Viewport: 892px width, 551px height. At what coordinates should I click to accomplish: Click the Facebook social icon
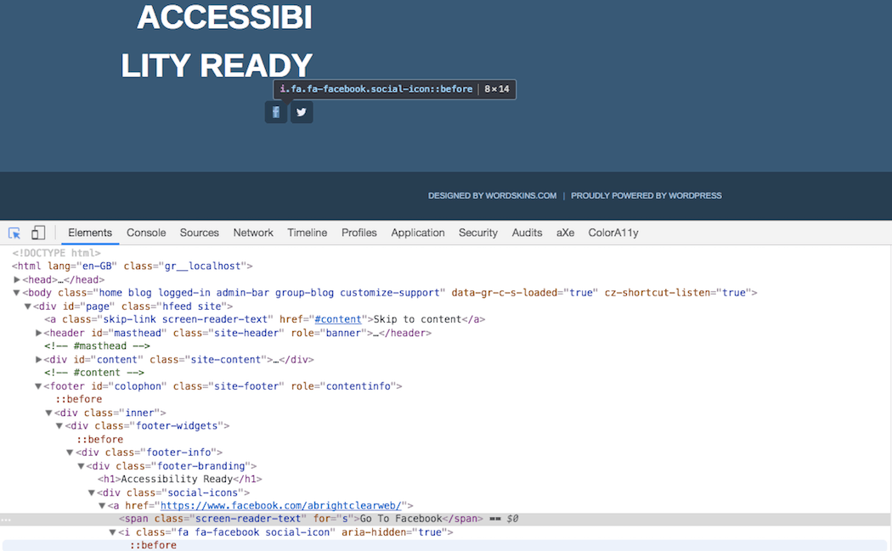coord(276,112)
